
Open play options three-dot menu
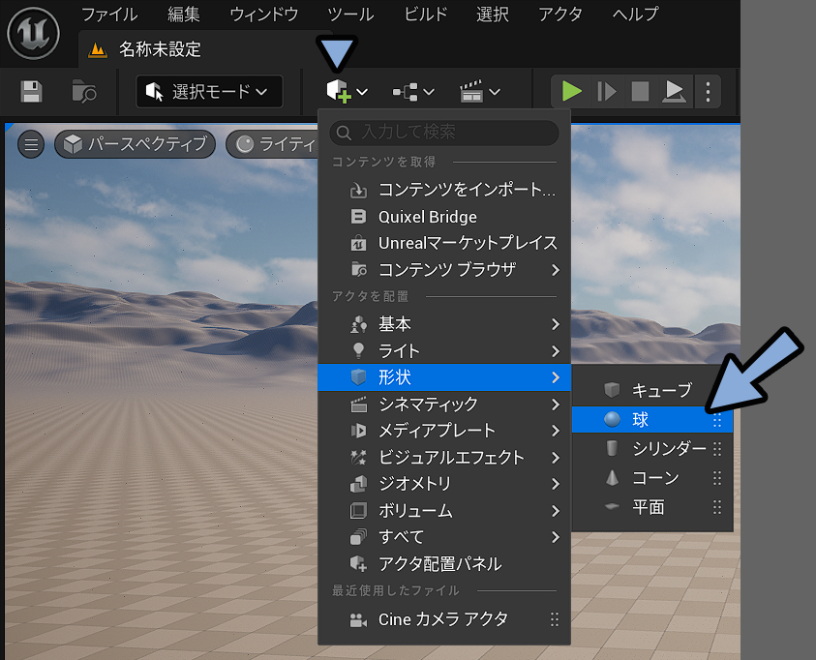click(x=708, y=92)
